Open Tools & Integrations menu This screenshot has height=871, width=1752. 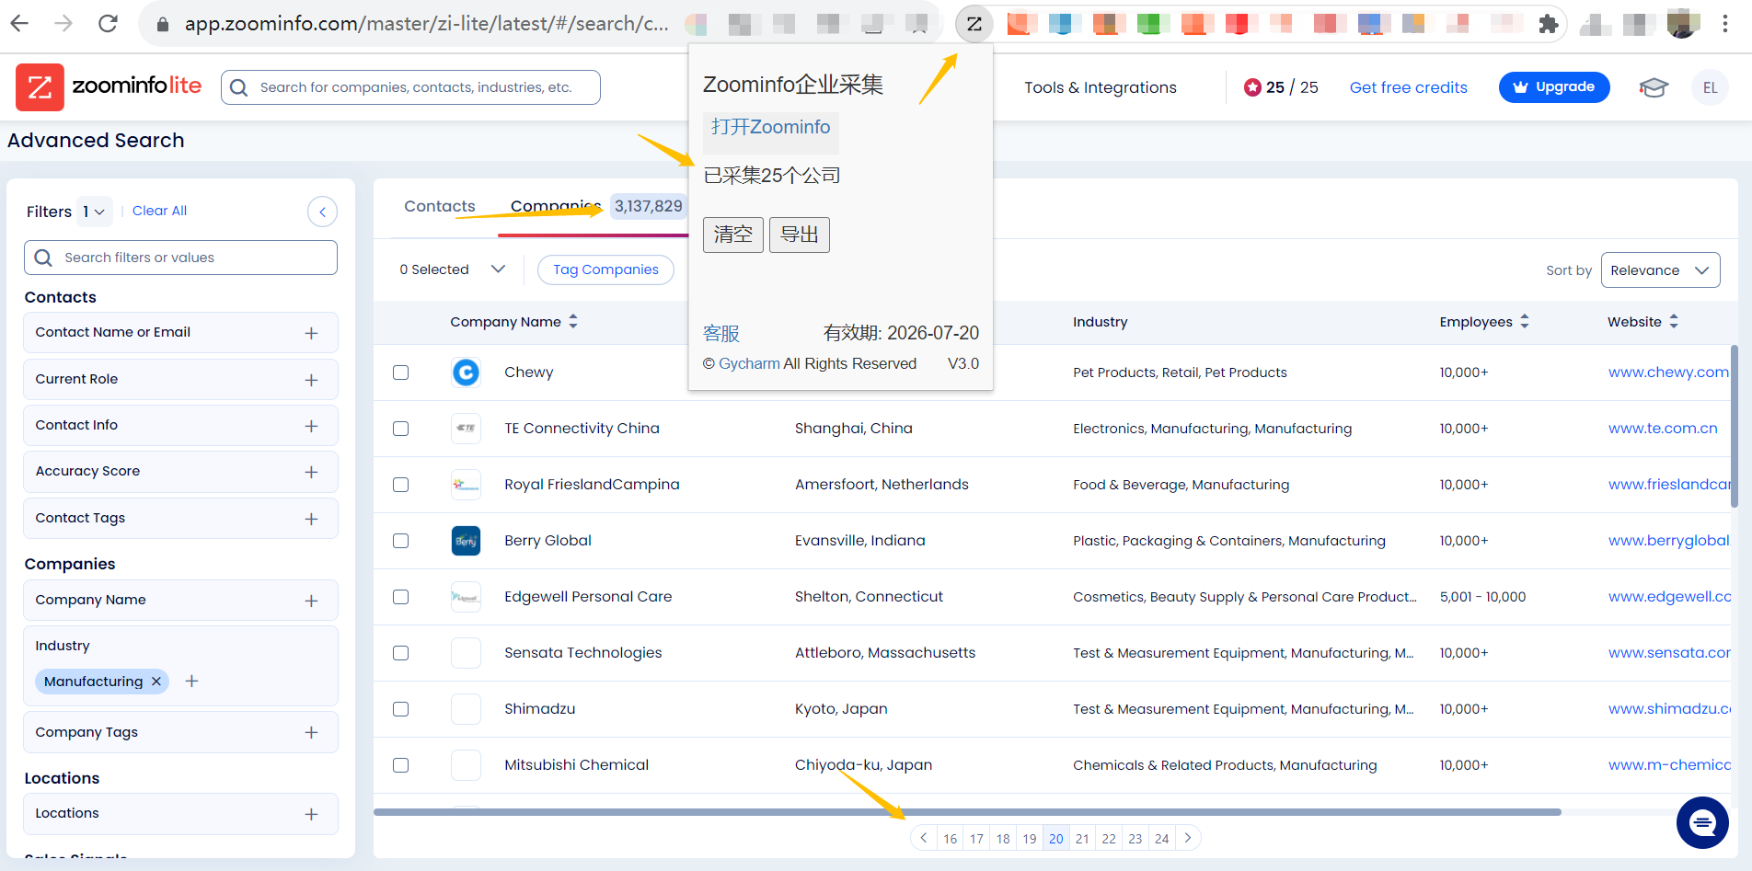[x=1101, y=87]
